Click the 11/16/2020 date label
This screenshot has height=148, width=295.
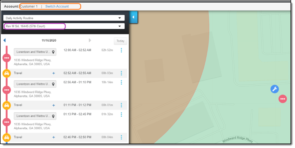49,41
